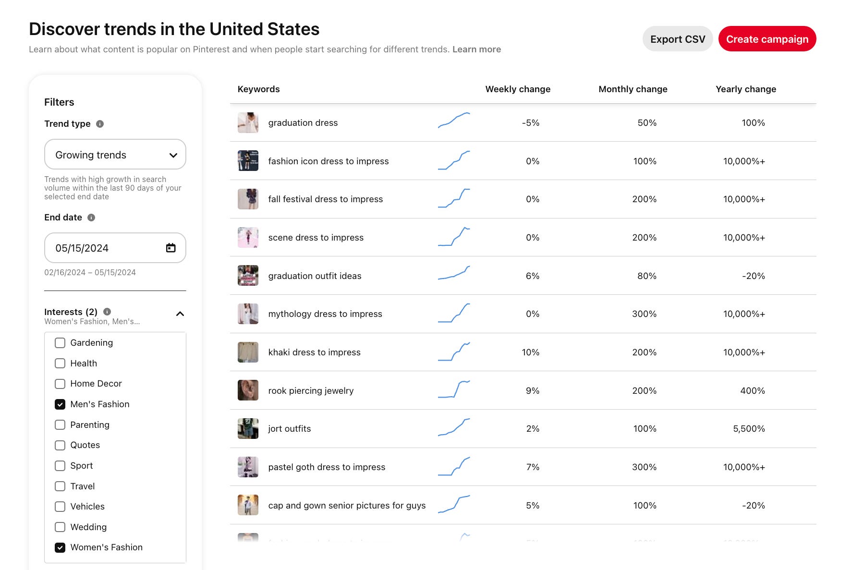Enable the Home Decor interest checkbox
The width and height of the screenshot is (864, 570).
click(x=60, y=384)
